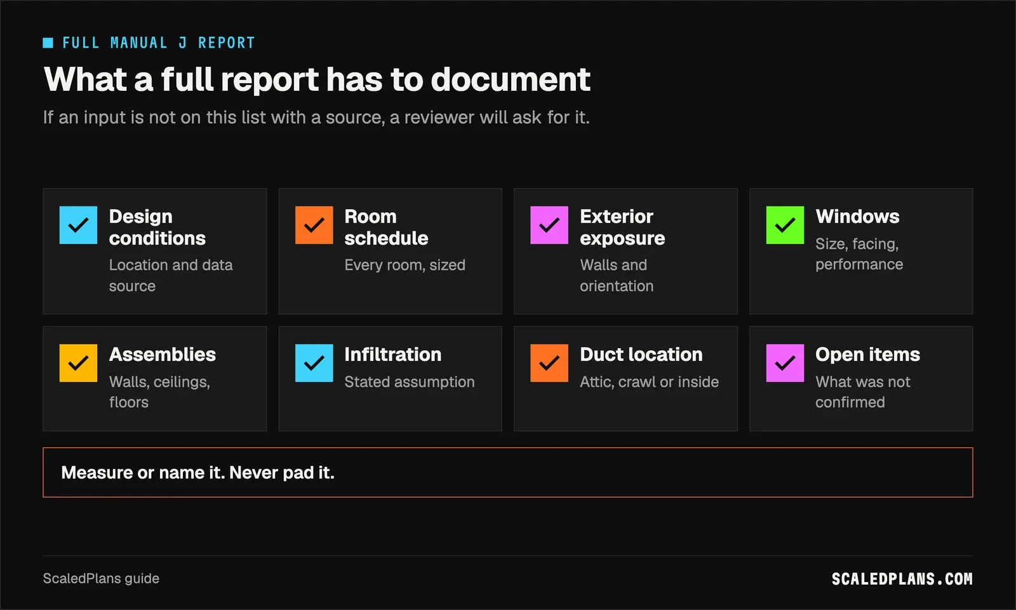The image size is (1016, 610).
Task: Open the SCALEDPLANS.COM link
Action: (902, 579)
